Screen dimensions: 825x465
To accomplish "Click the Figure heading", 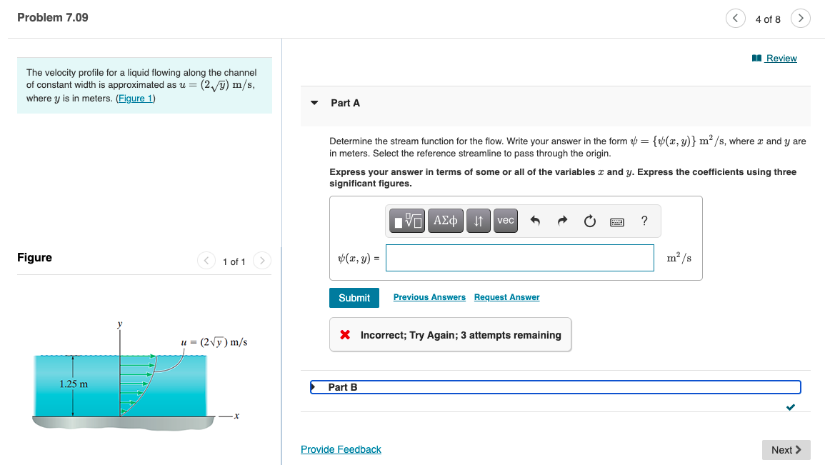I will [35, 257].
